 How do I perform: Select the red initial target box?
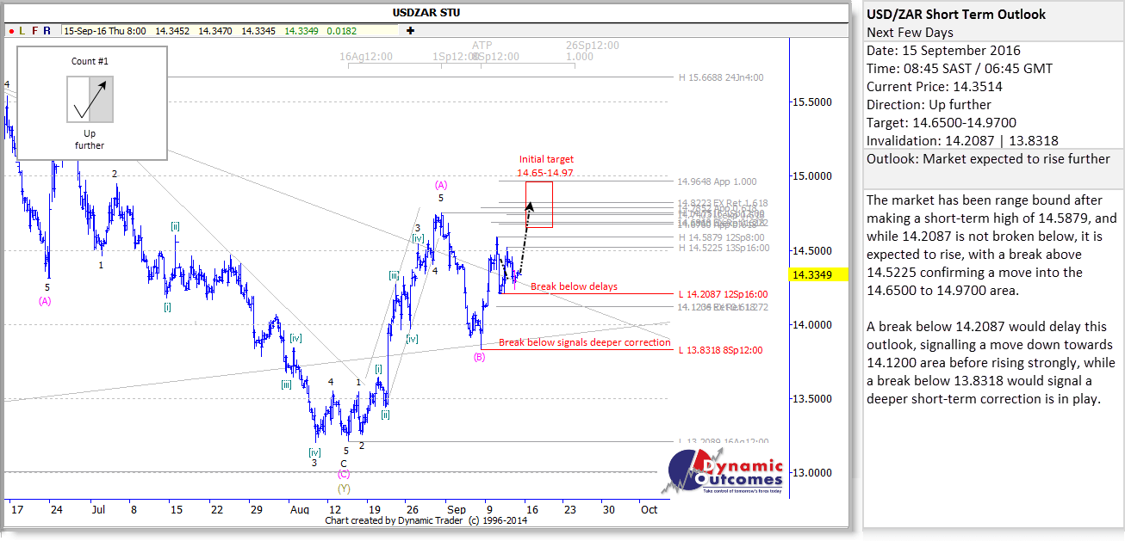click(539, 204)
